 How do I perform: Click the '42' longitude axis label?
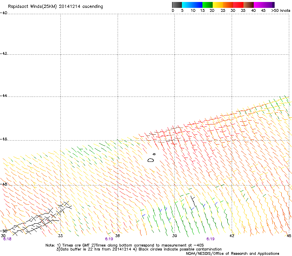click(x=232, y=236)
